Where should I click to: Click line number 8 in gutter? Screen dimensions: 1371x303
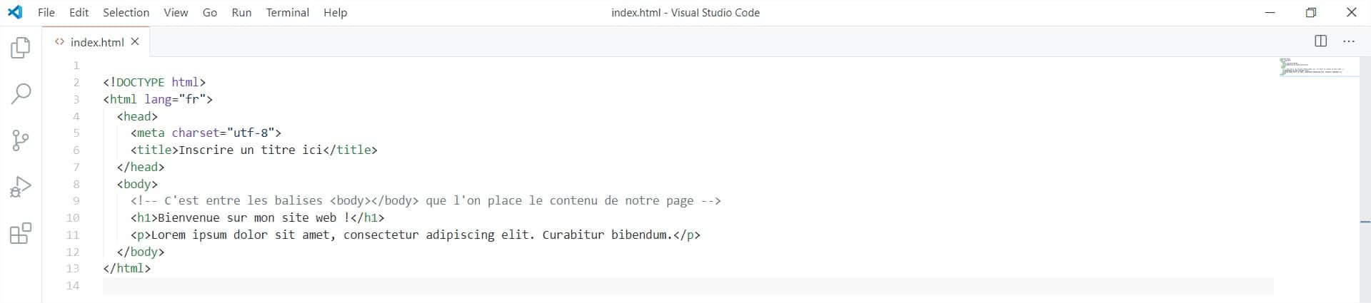click(x=76, y=184)
